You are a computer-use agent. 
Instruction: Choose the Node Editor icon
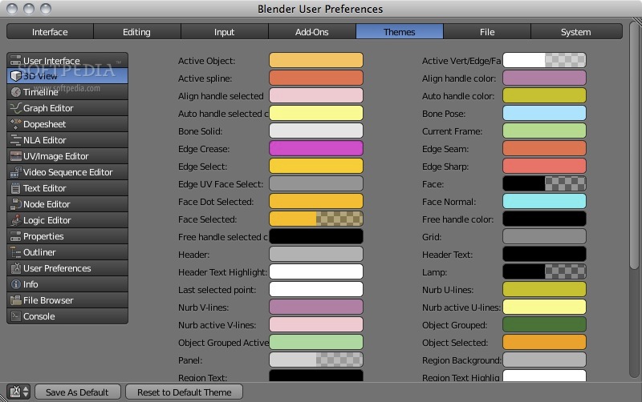(15, 204)
